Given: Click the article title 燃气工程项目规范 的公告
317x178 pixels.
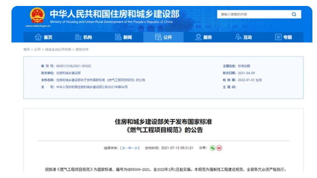Looking at the screenshot, I should (165, 130).
